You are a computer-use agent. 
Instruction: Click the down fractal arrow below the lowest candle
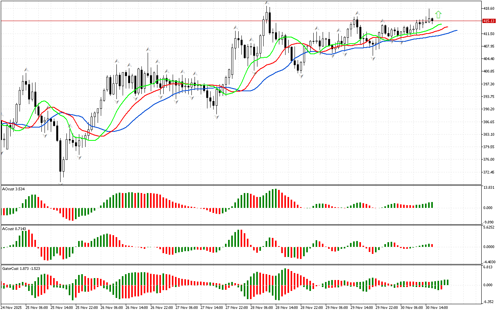(61, 181)
